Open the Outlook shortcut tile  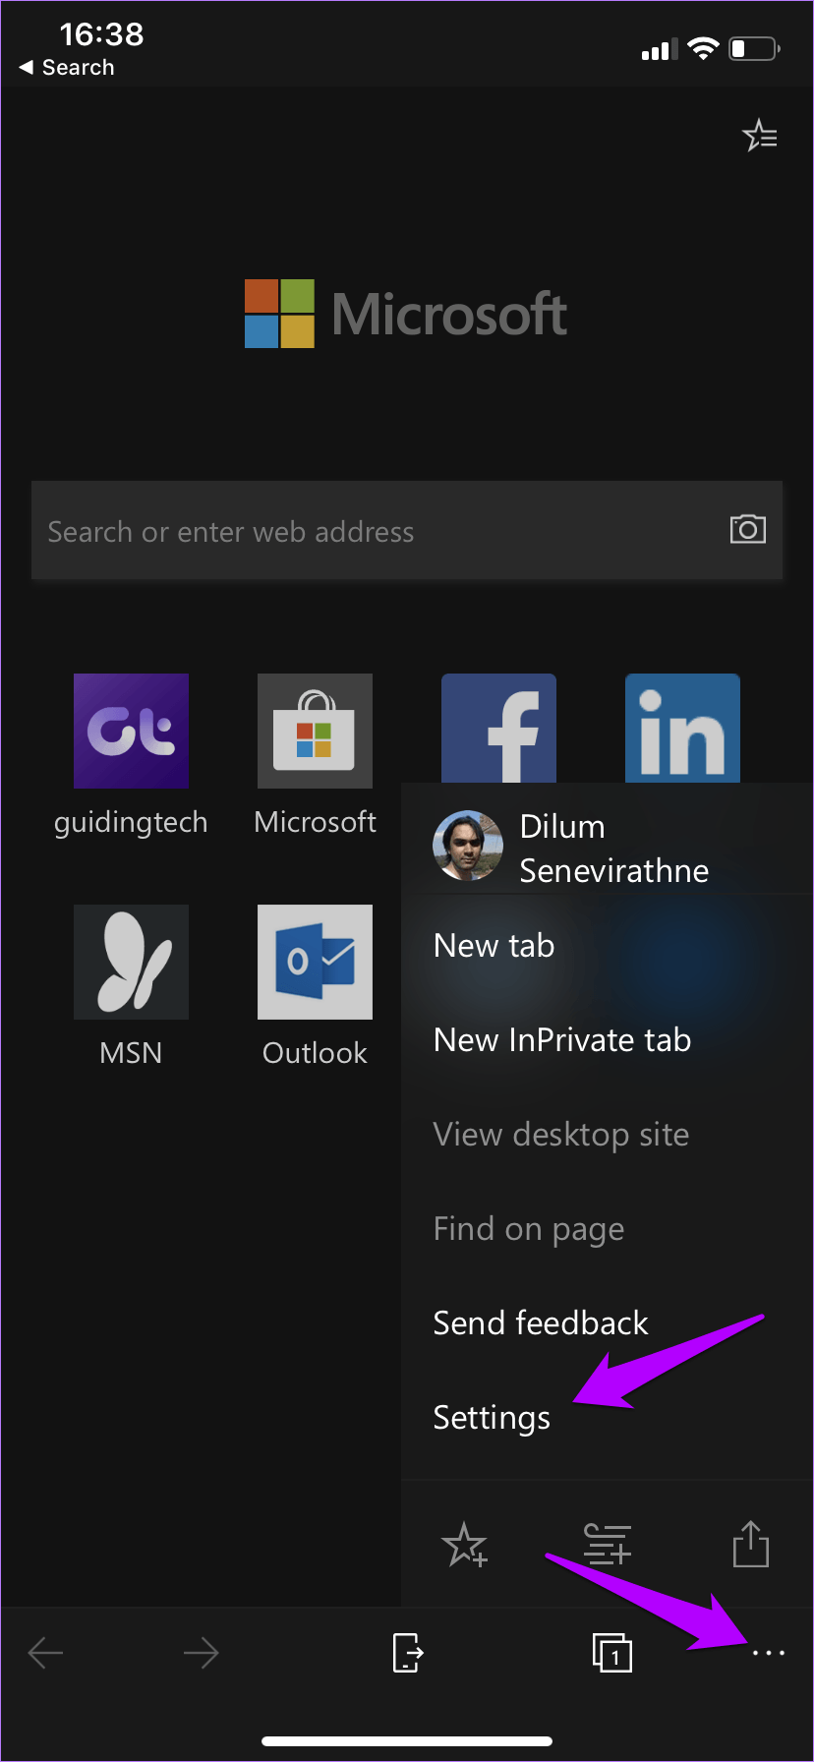click(315, 962)
